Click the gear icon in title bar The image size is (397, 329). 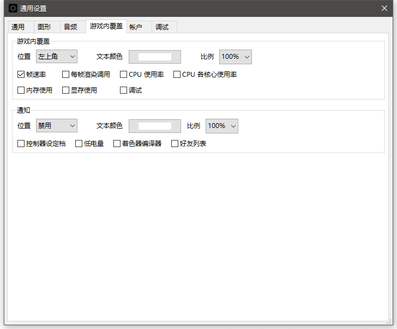(x=13, y=8)
